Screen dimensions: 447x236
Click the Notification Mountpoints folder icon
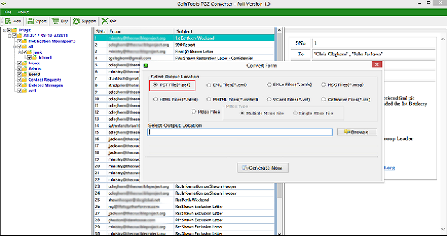pyautogui.click(x=24, y=41)
